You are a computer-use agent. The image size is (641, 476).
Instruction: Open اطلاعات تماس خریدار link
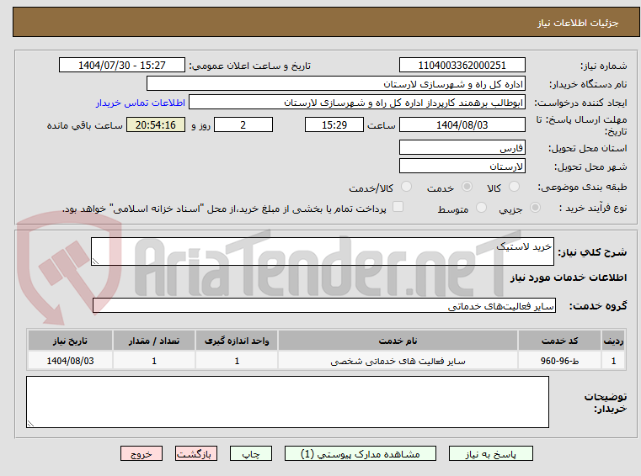click(x=140, y=103)
